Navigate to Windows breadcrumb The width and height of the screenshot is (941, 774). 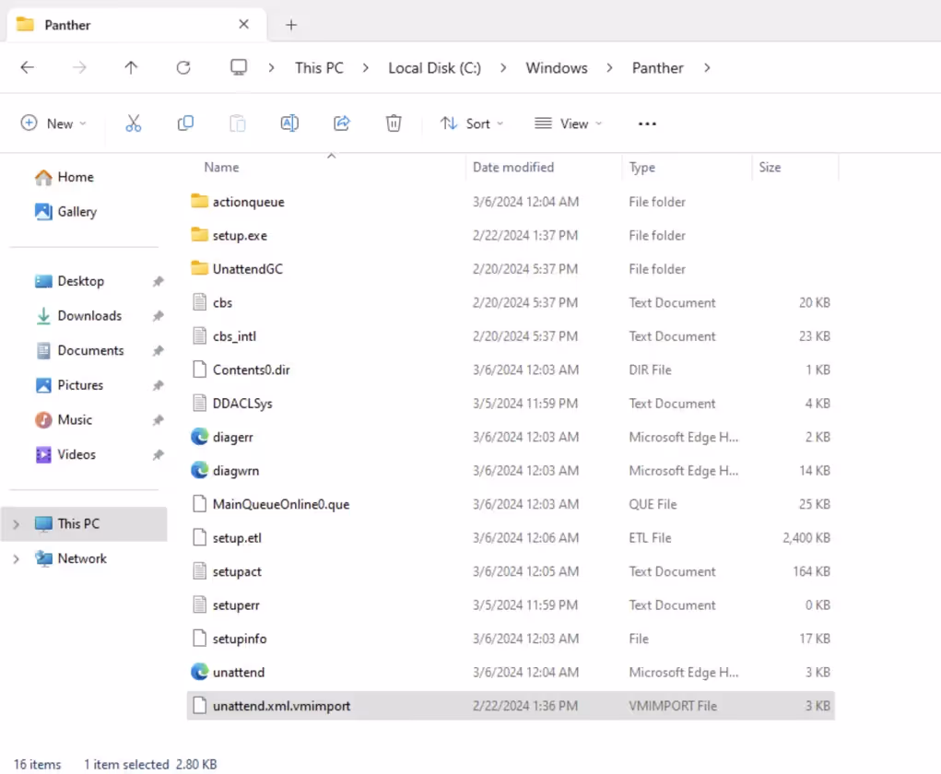point(557,68)
